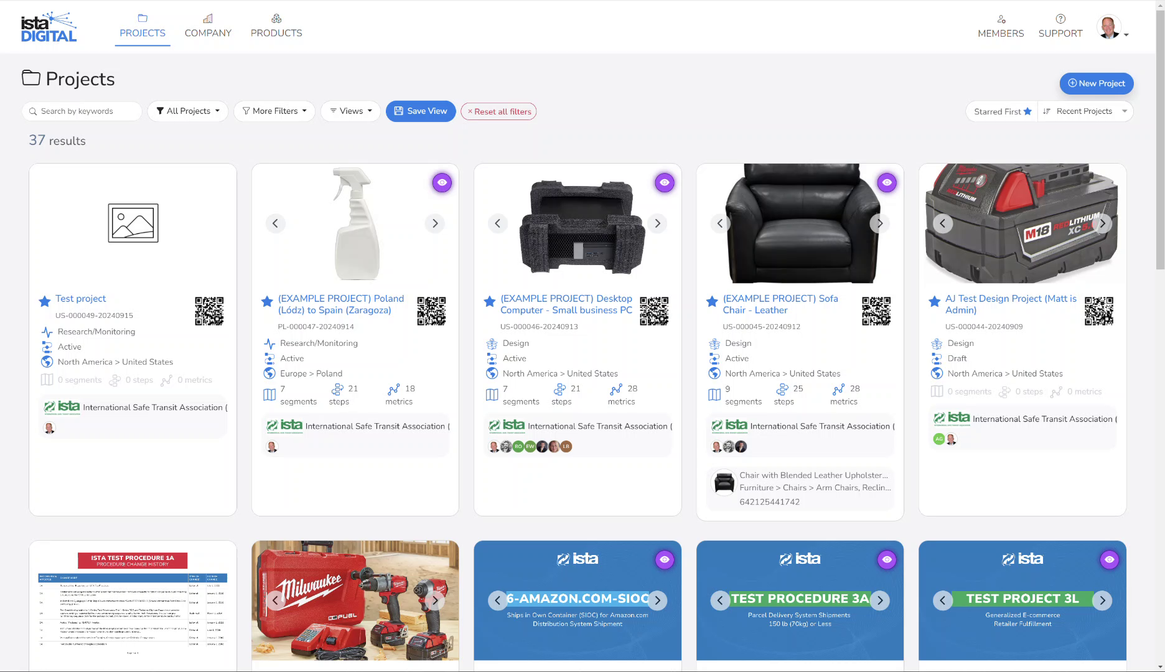Toggle visibility eye on spray bottle project
The image size is (1165, 672).
[442, 183]
